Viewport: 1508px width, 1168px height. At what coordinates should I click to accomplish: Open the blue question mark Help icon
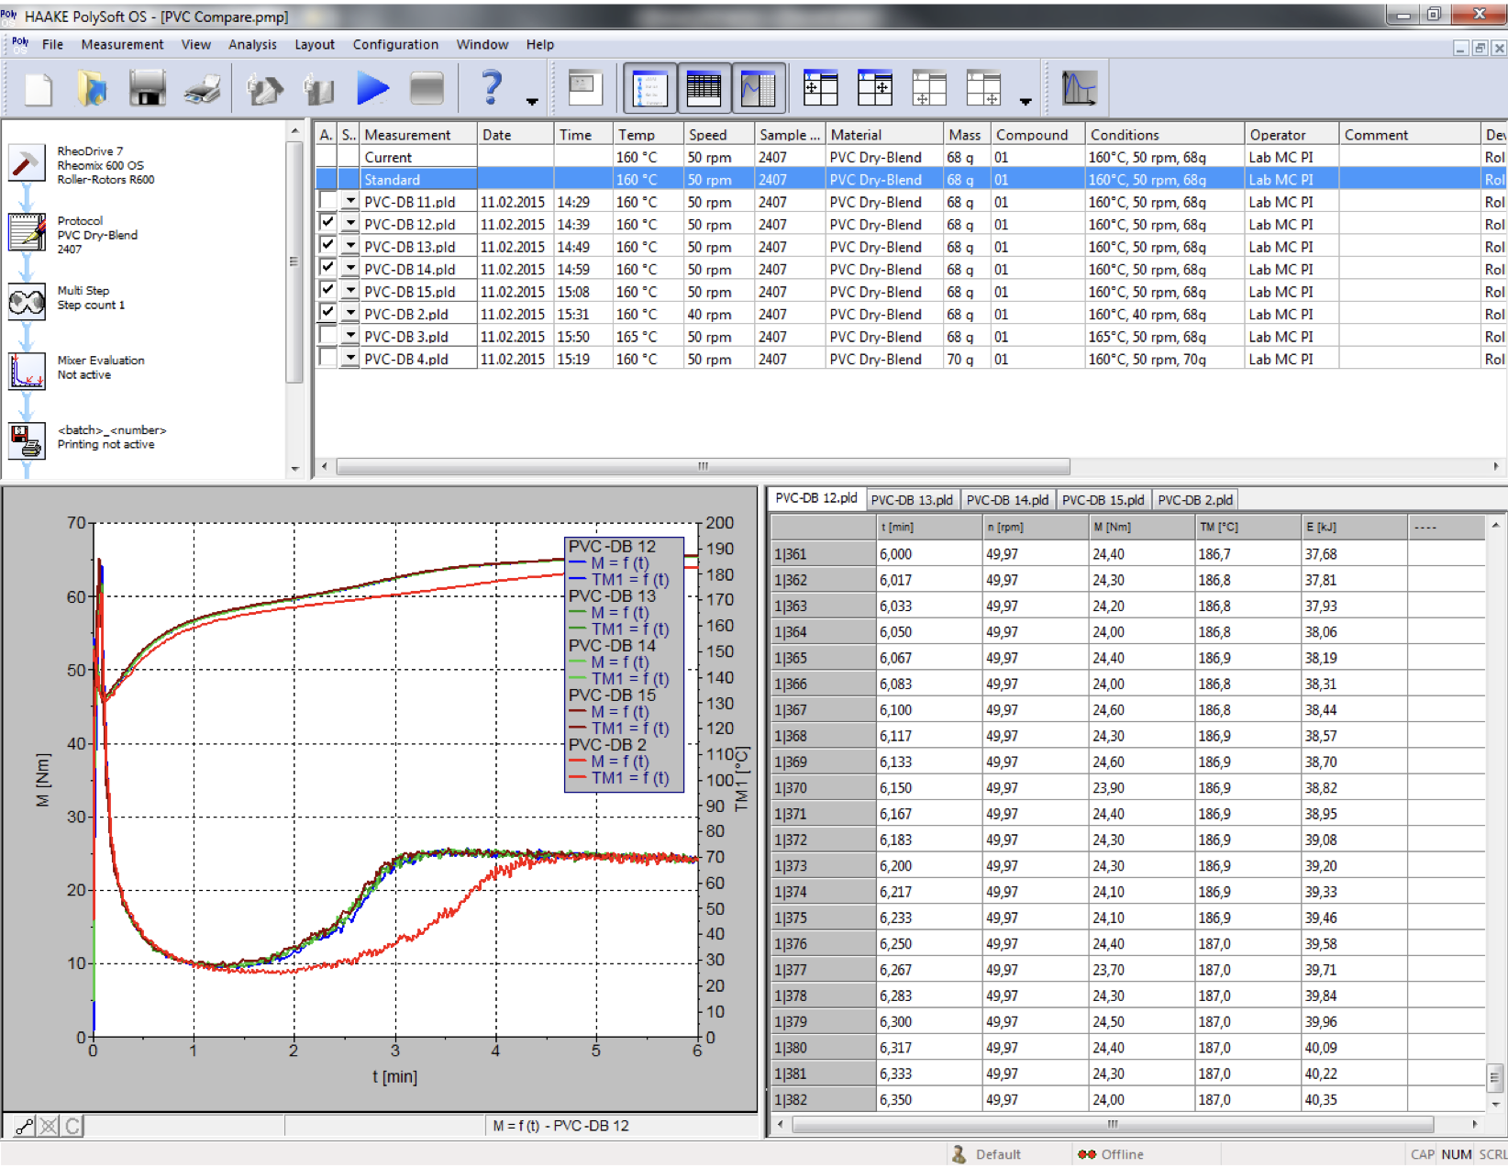(x=492, y=88)
